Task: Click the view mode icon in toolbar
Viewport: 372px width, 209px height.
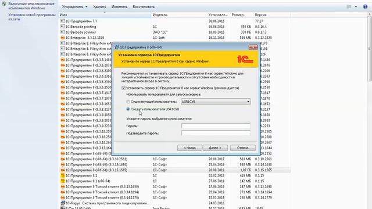Action: click(349, 6)
